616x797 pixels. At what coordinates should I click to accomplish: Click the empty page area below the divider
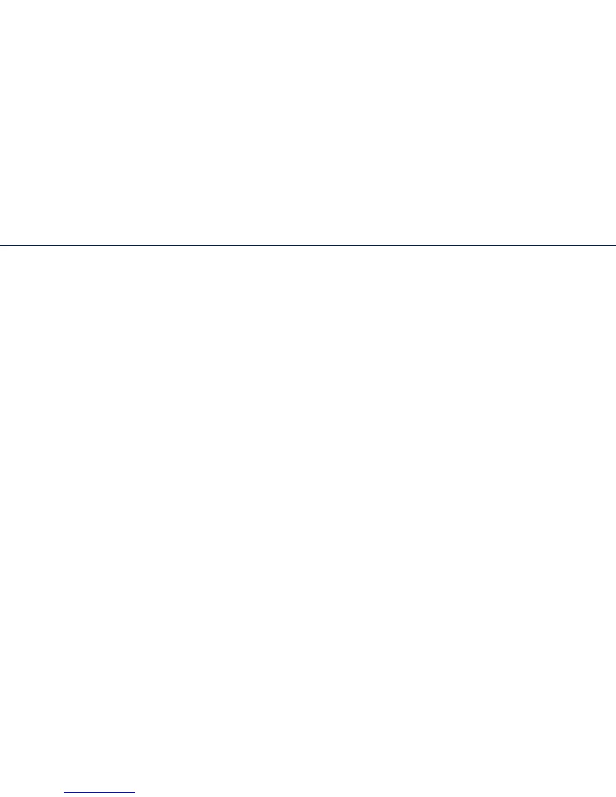[x=308, y=518]
